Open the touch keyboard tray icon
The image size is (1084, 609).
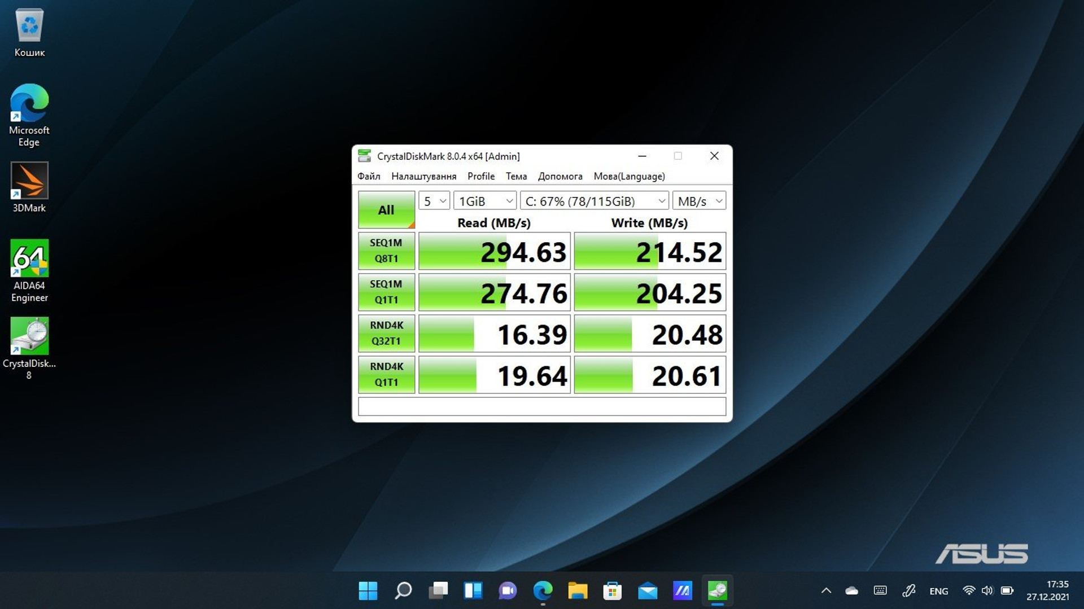pyautogui.click(x=880, y=591)
